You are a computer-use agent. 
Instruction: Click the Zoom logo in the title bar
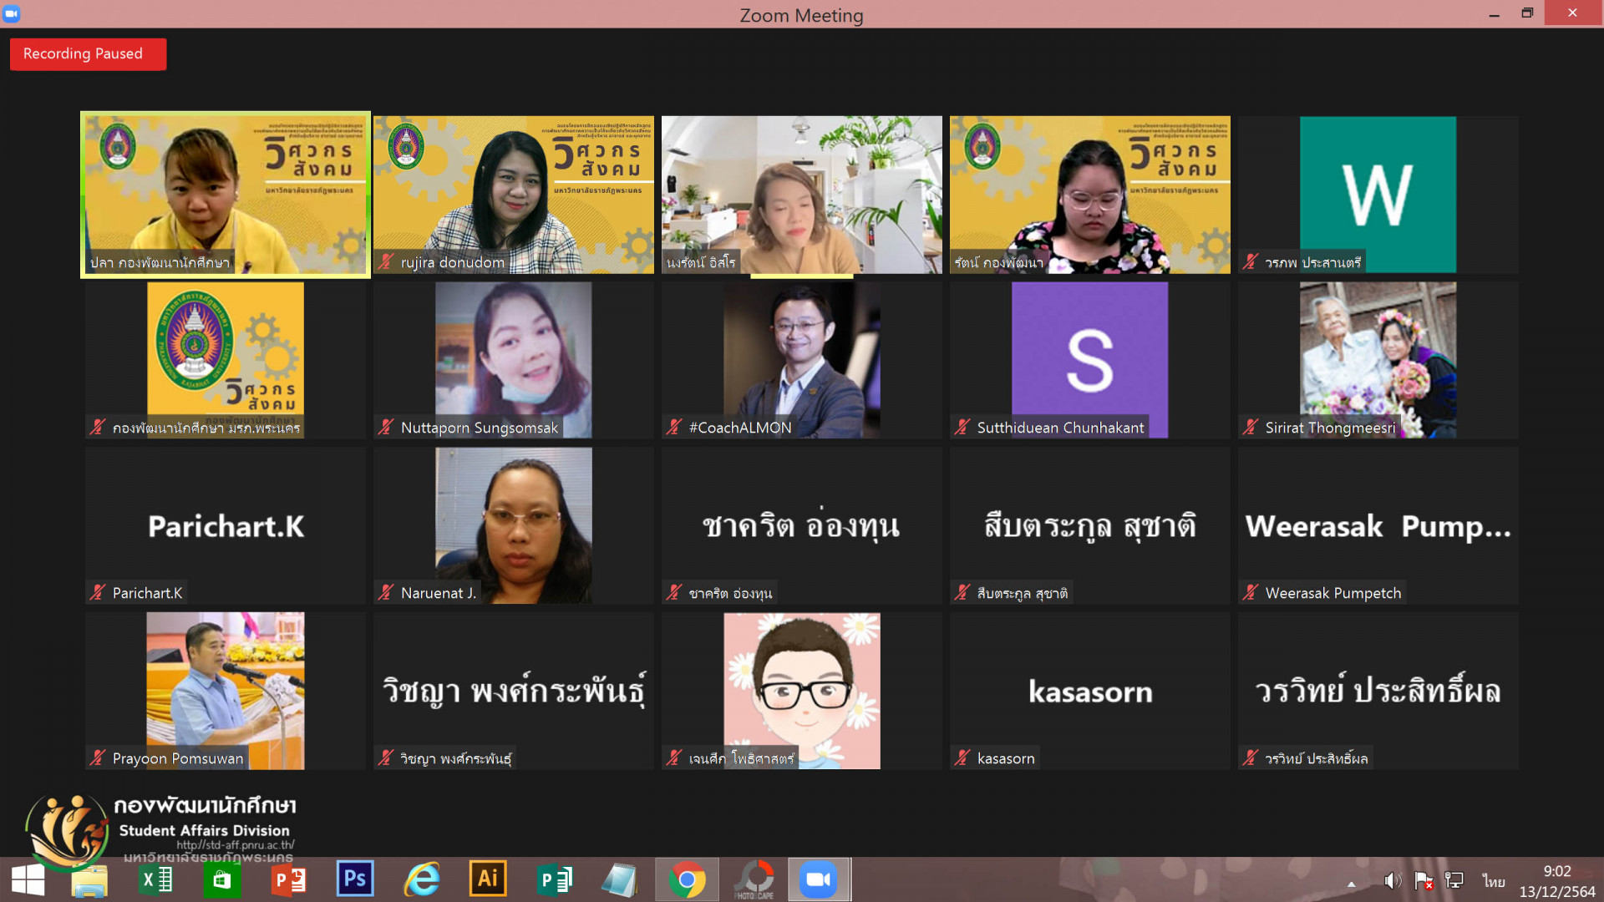click(x=12, y=13)
